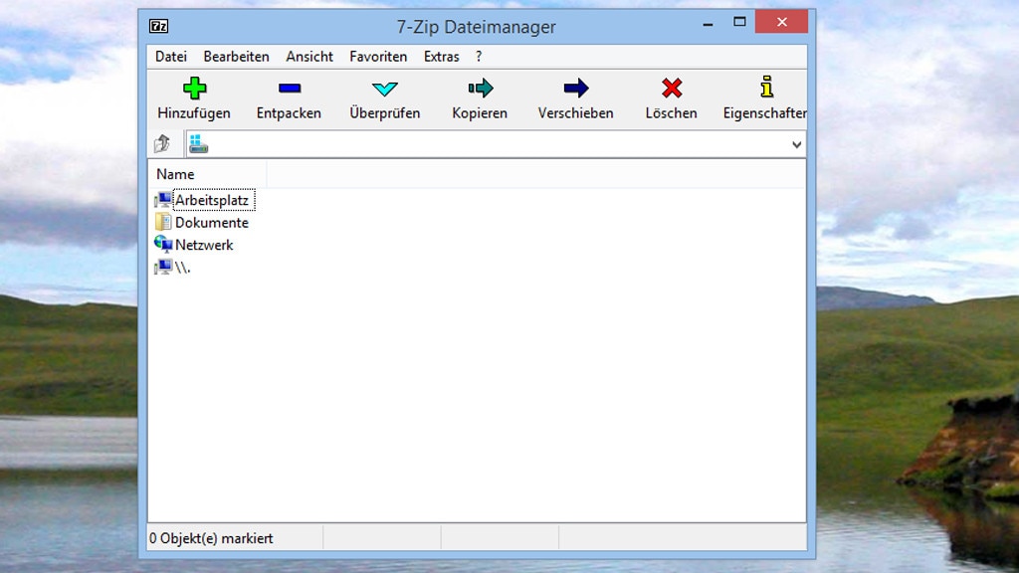Viewport: 1019px width, 573px height.
Task: Click the Kopieren double-arrow icon
Action: pos(481,88)
